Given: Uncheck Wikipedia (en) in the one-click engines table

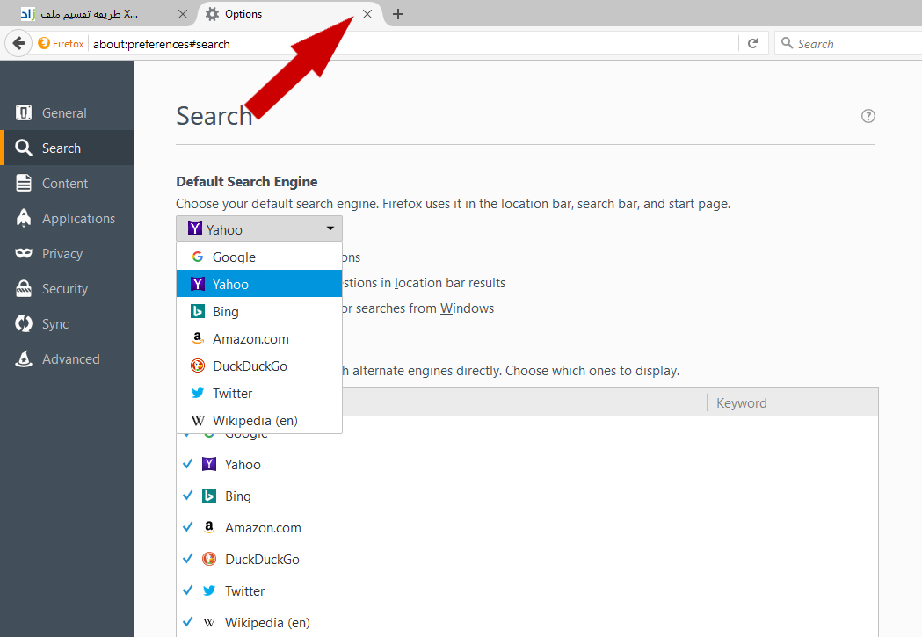Looking at the screenshot, I should pos(187,622).
